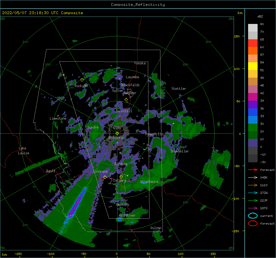Click the yellow diamond marker above Calgary
The image size is (276, 258).
pyautogui.click(x=121, y=177)
